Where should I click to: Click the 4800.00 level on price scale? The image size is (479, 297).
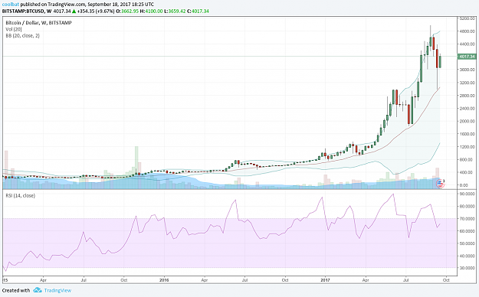(x=468, y=31)
